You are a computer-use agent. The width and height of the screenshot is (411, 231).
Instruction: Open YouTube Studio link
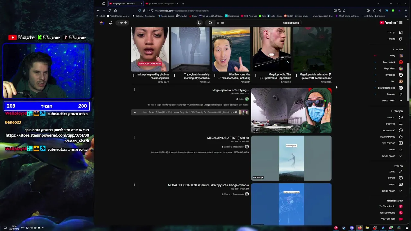[x=391, y=206]
